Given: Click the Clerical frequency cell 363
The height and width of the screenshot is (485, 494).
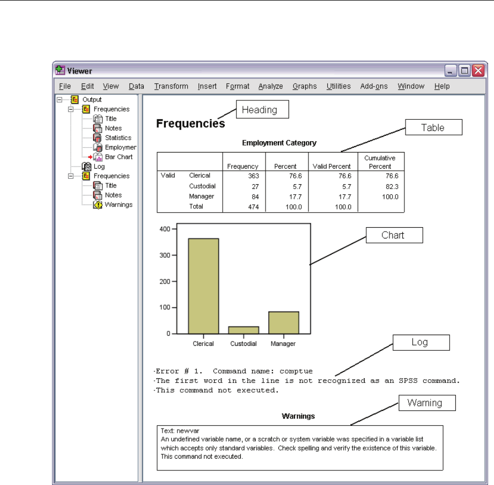Looking at the screenshot, I should pos(253,176).
